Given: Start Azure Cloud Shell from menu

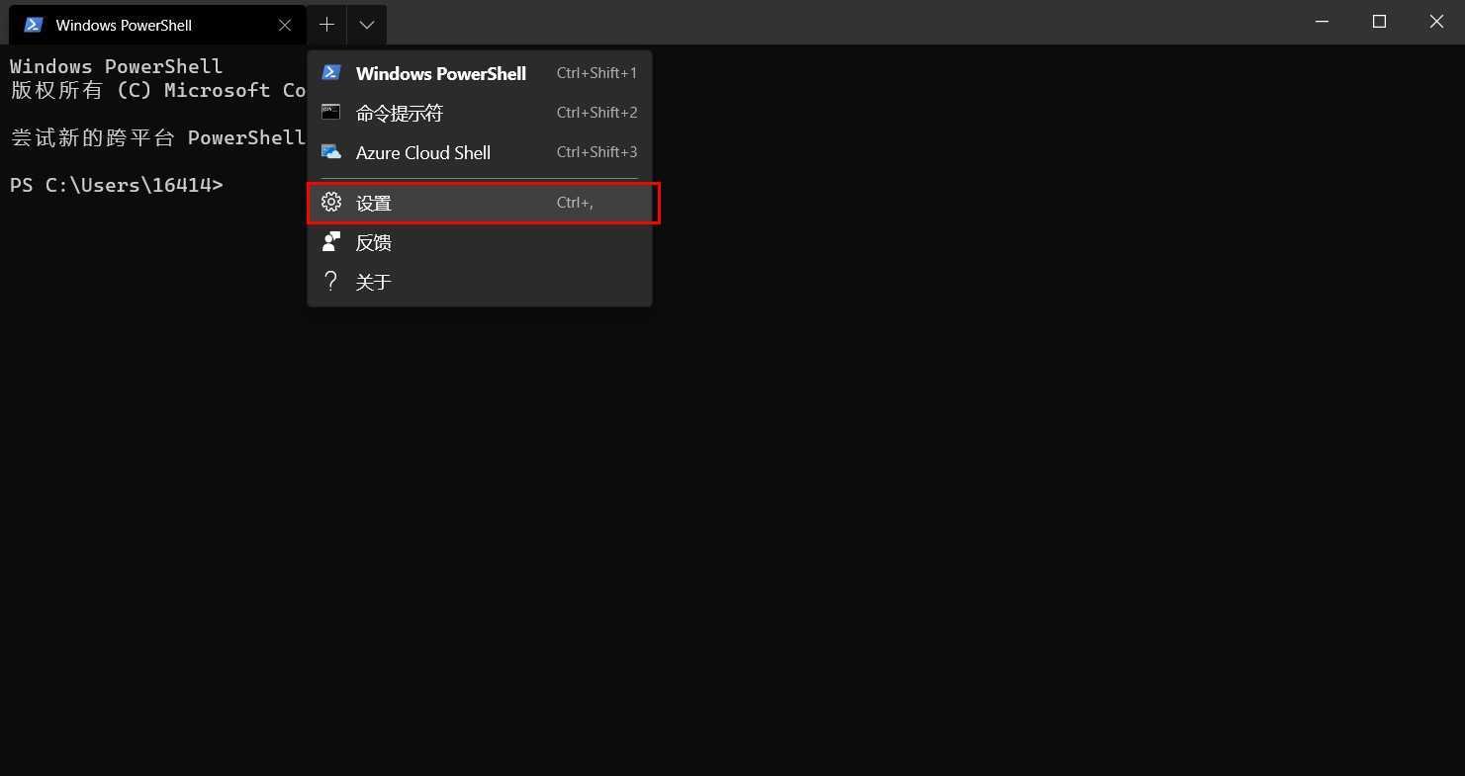Looking at the screenshot, I should (480, 152).
